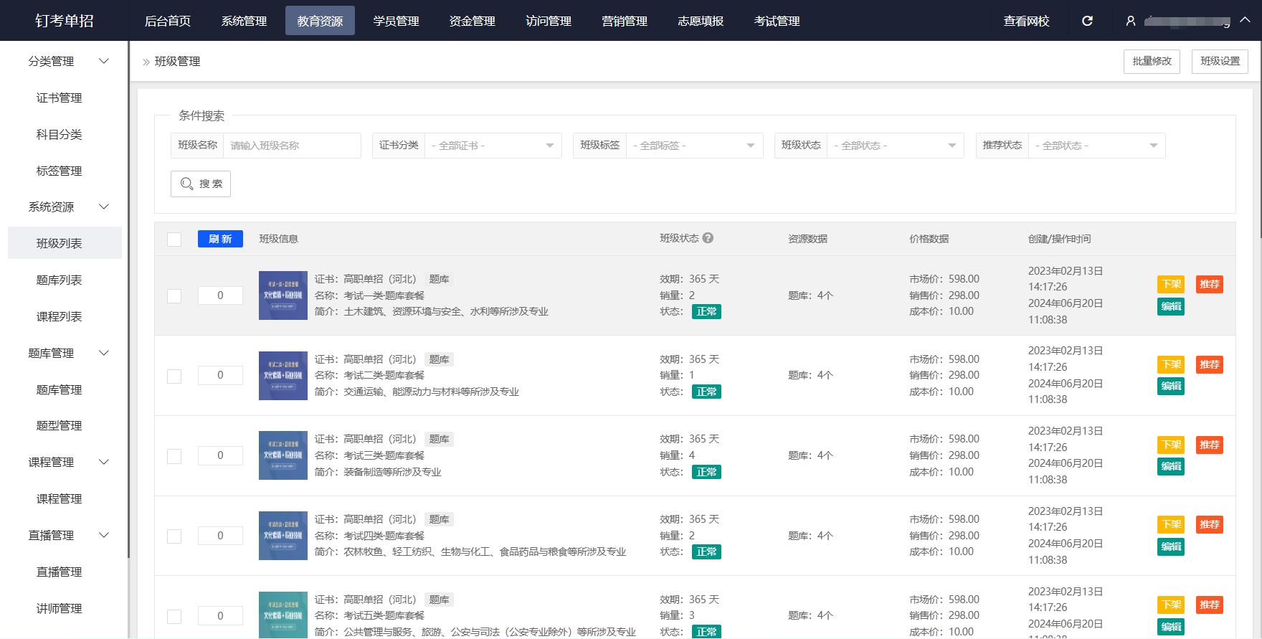
Task: Tick checkbox for 考试五类-题库套餐 row
Action: (174, 617)
